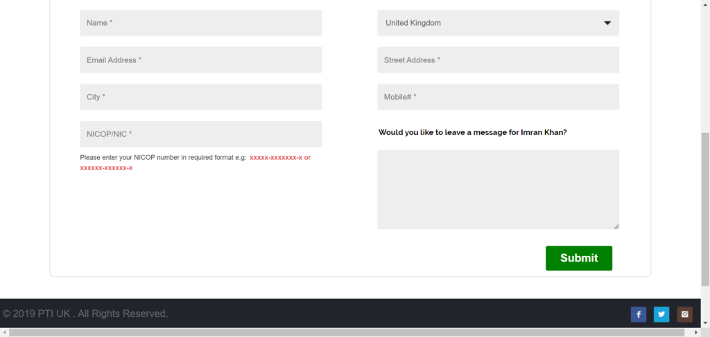Focus the Email Address field
Viewport: 710px width, 337px height.
[201, 60]
